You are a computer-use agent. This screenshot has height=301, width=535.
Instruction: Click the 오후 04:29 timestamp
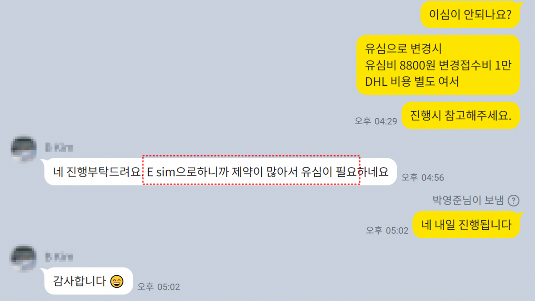pos(376,121)
